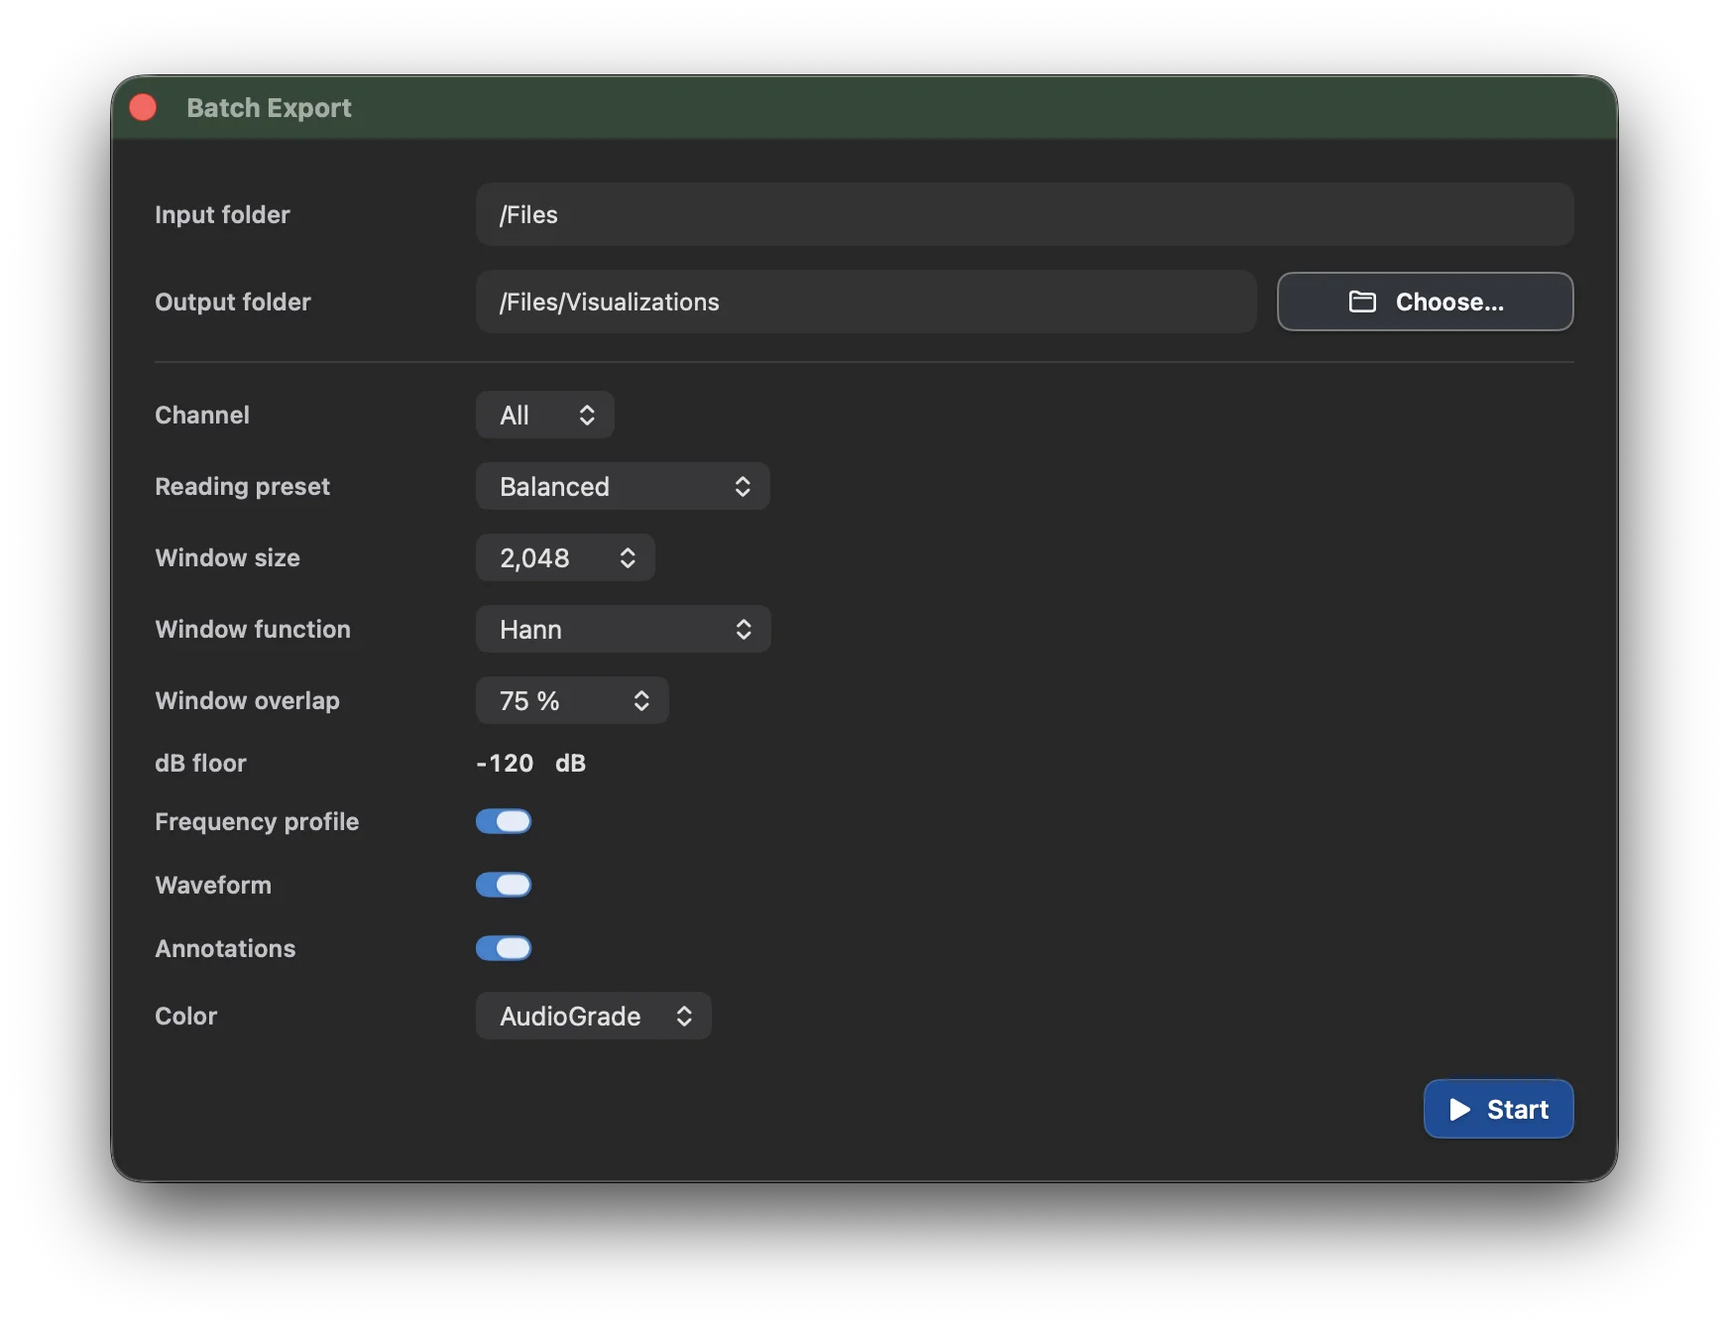Viewport: 1729px width, 1329px height.
Task: Click the Window function label
Action: (253, 629)
